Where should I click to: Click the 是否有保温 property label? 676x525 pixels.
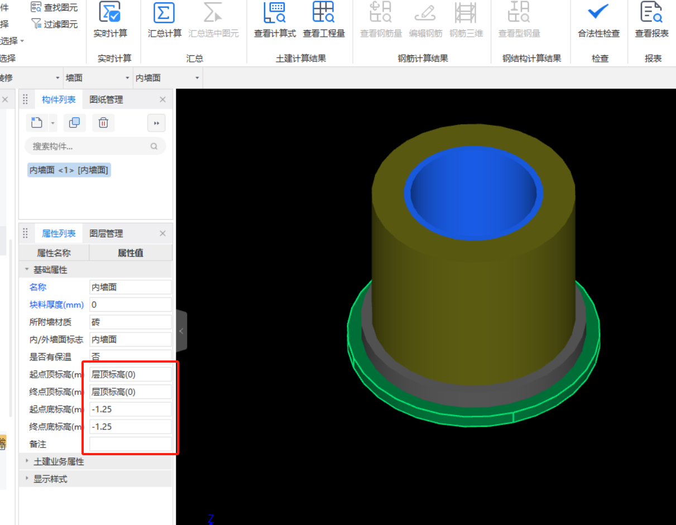coord(50,357)
